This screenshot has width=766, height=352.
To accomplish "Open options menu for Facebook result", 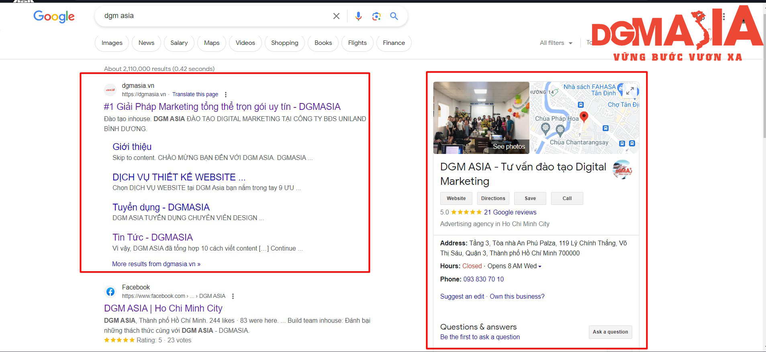I will pos(233,296).
